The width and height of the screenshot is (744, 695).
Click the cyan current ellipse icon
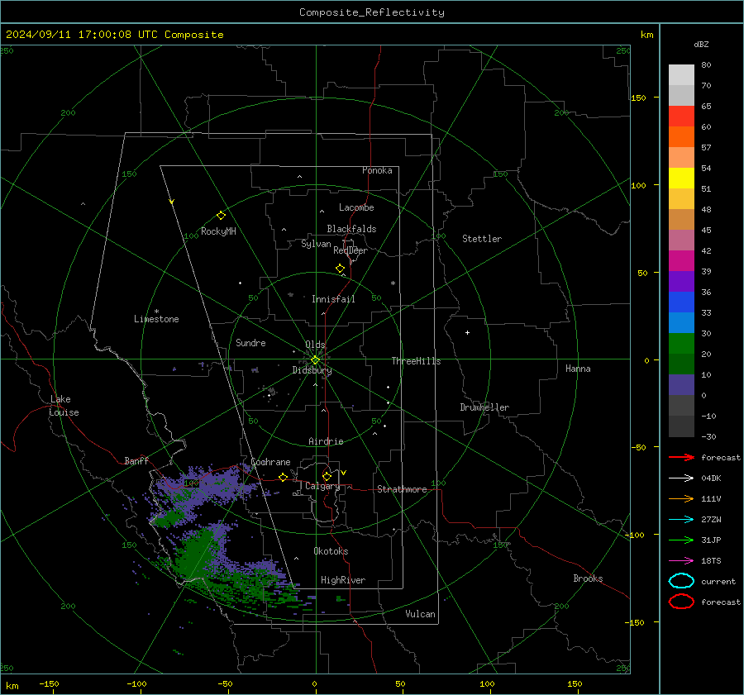tap(681, 581)
